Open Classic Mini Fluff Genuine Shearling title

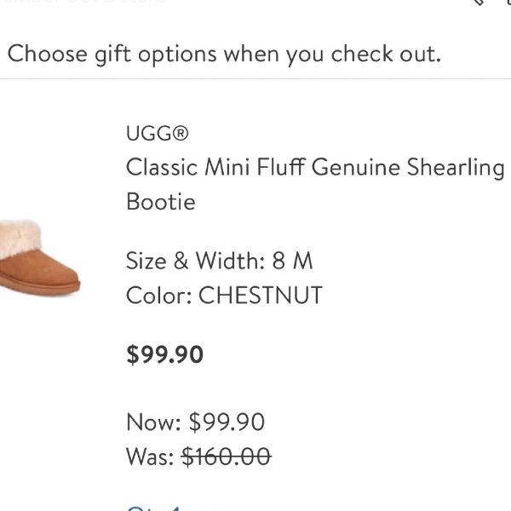tap(315, 168)
